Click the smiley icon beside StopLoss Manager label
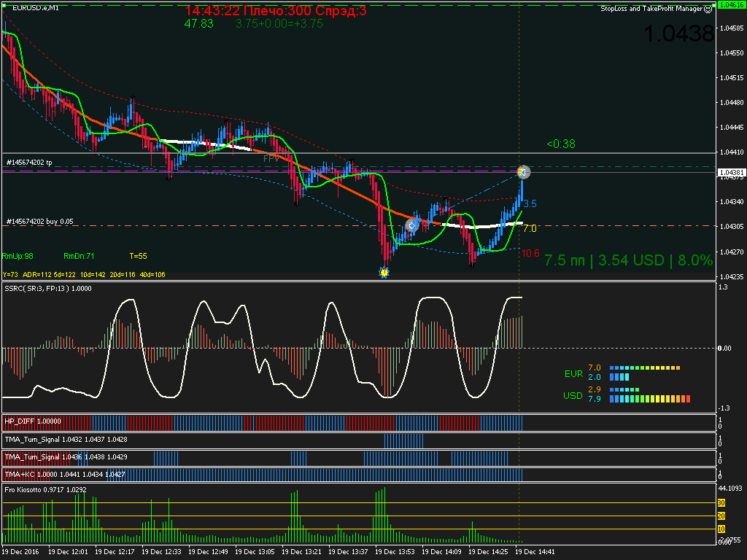 [708, 9]
